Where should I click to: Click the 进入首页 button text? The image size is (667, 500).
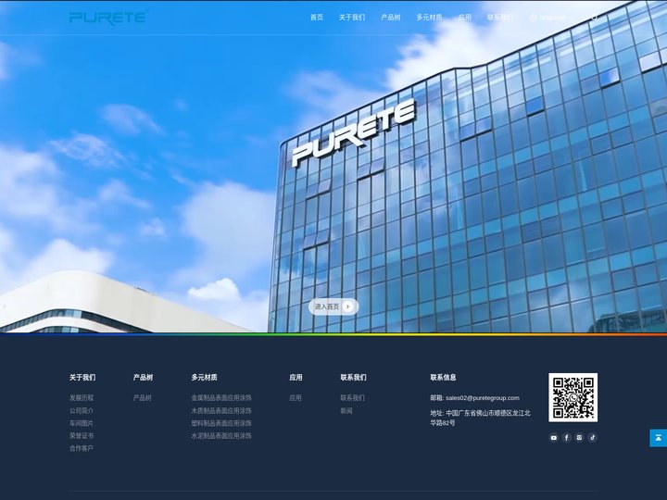[327, 306]
